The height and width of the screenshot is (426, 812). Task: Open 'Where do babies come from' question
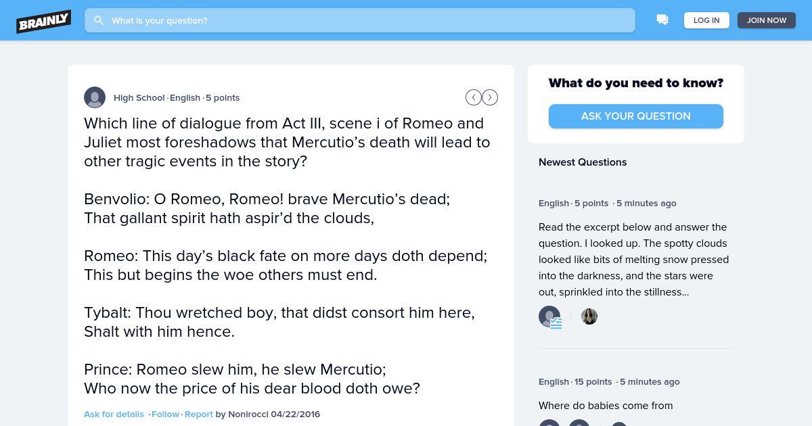click(x=606, y=406)
